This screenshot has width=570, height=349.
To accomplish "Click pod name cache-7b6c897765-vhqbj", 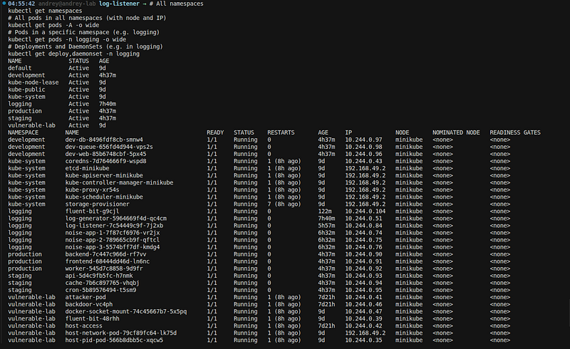I will tap(103, 283).
